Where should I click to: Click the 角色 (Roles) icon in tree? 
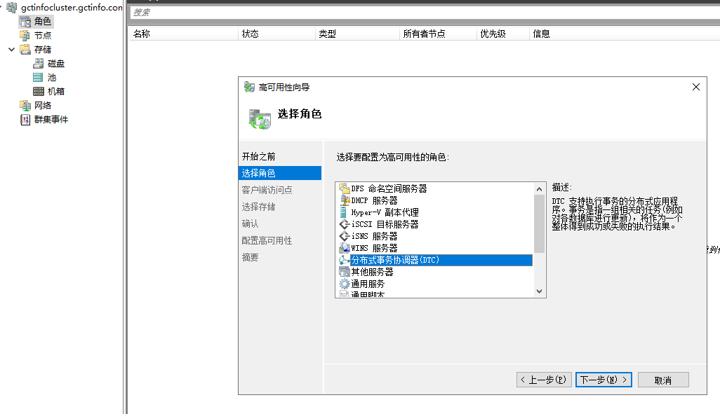click(x=25, y=22)
